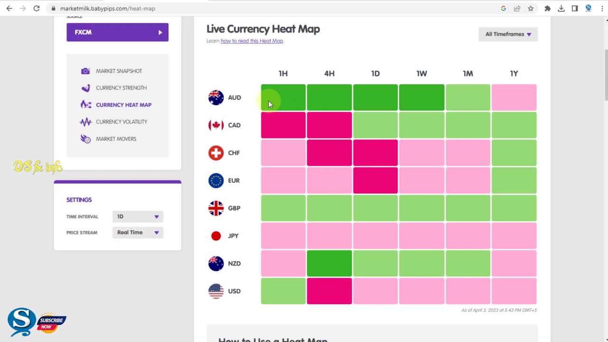Click the New Zealand flag beside NZD

pyautogui.click(x=216, y=263)
